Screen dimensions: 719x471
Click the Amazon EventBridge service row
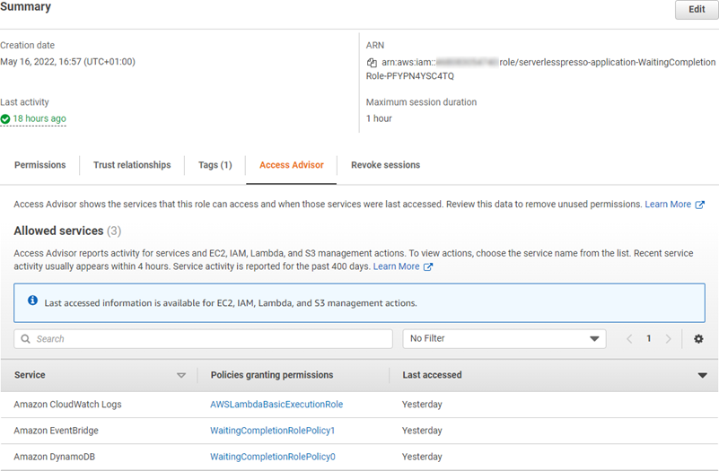(x=359, y=431)
